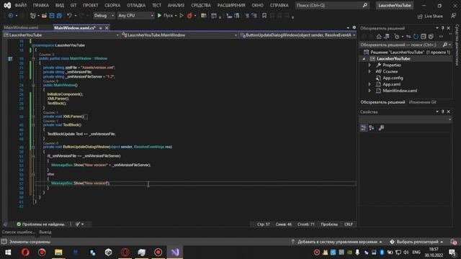Click the Обозреватель решений bottom tab
The image size is (461, 259).
(382, 102)
